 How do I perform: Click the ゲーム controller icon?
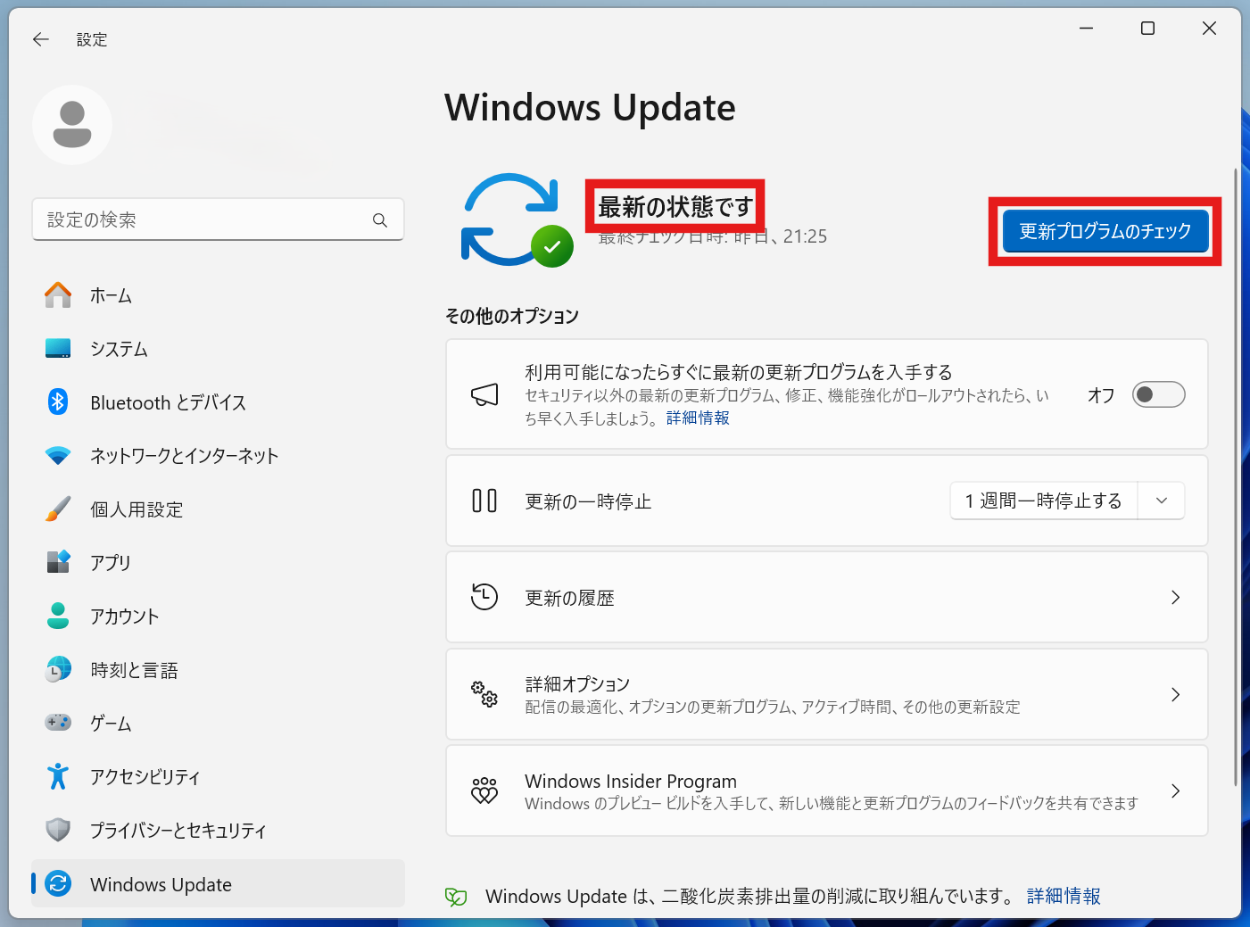pyautogui.click(x=58, y=722)
